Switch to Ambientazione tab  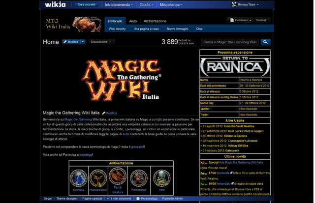pyautogui.click(x=155, y=21)
